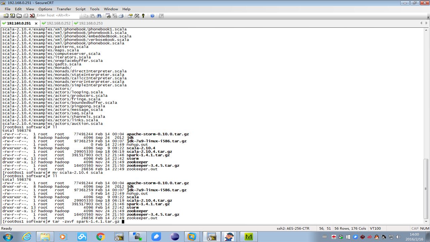
Task: Click 'zookeeper-3.4.5.tar.gz' in the last listing
Action: pos(153,214)
